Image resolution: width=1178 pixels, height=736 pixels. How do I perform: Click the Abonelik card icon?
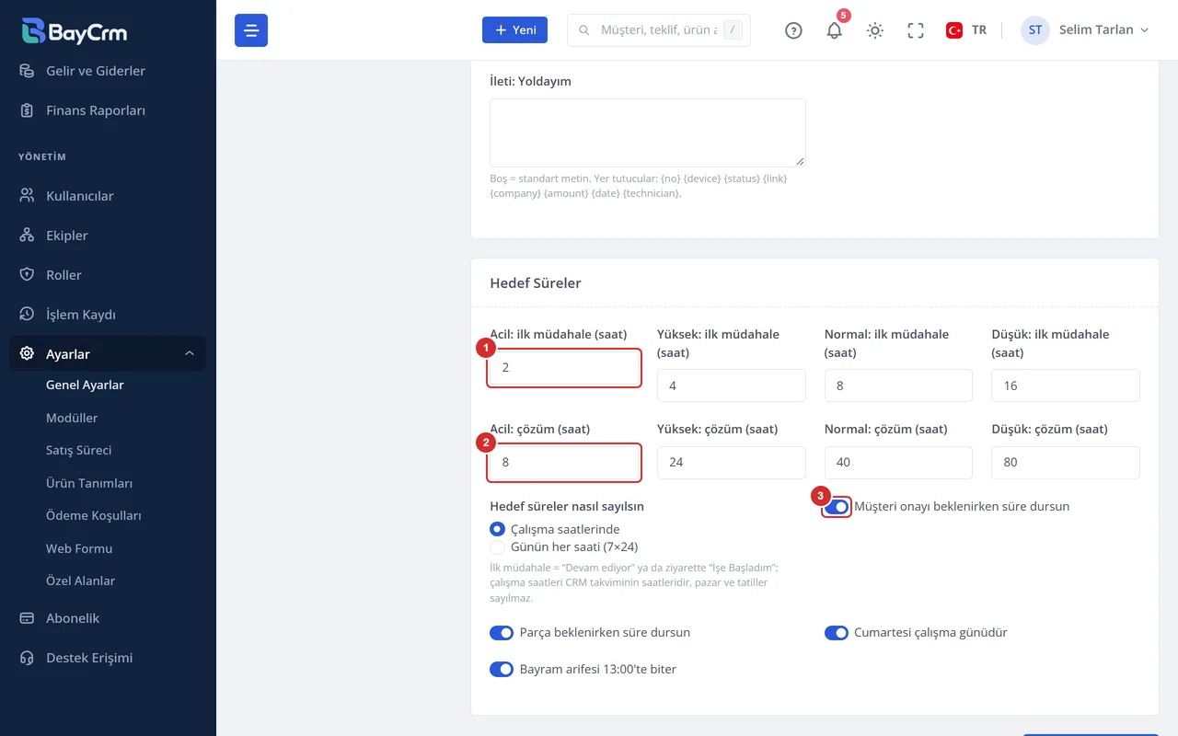tap(27, 618)
